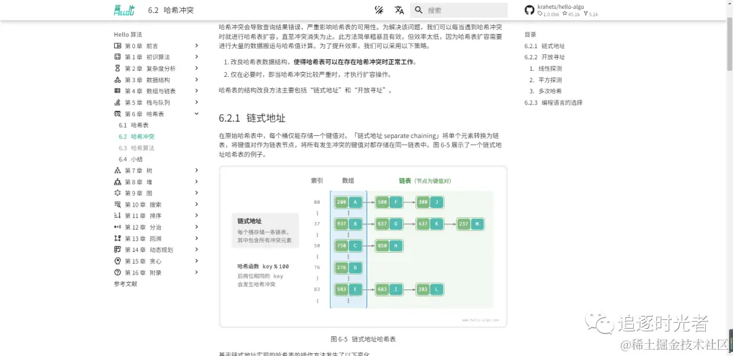
Task: Expand chevron for 第 8 章 堆
Action: pyautogui.click(x=196, y=181)
